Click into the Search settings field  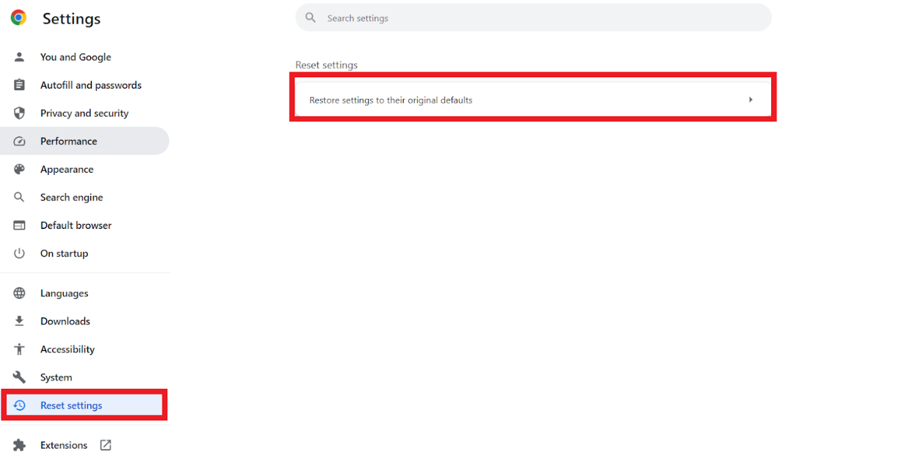[x=534, y=18]
